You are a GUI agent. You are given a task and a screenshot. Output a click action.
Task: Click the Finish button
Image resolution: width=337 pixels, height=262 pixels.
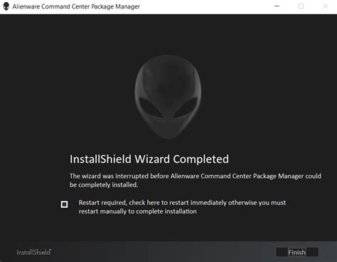point(297,252)
